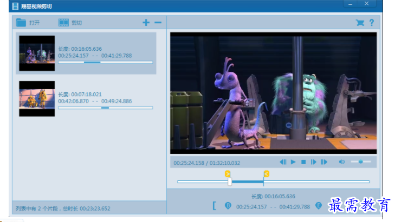Add a new segment with the plus icon
The image size is (395, 222).
click(146, 23)
